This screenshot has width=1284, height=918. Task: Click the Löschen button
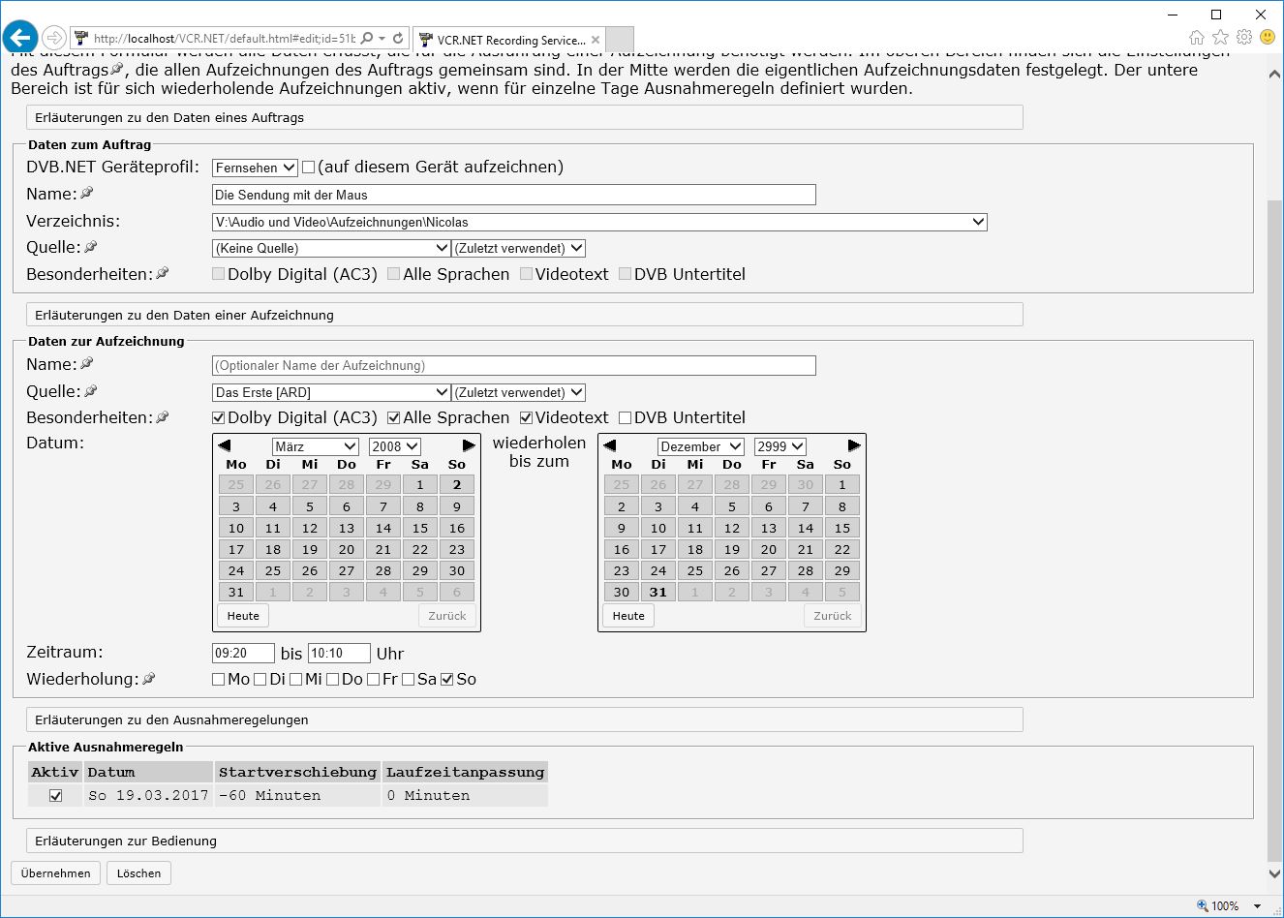point(138,873)
